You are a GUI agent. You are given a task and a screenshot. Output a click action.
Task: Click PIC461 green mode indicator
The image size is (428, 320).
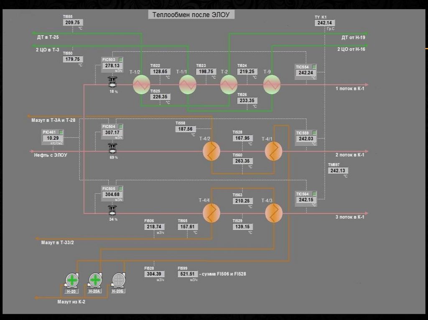(61, 132)
